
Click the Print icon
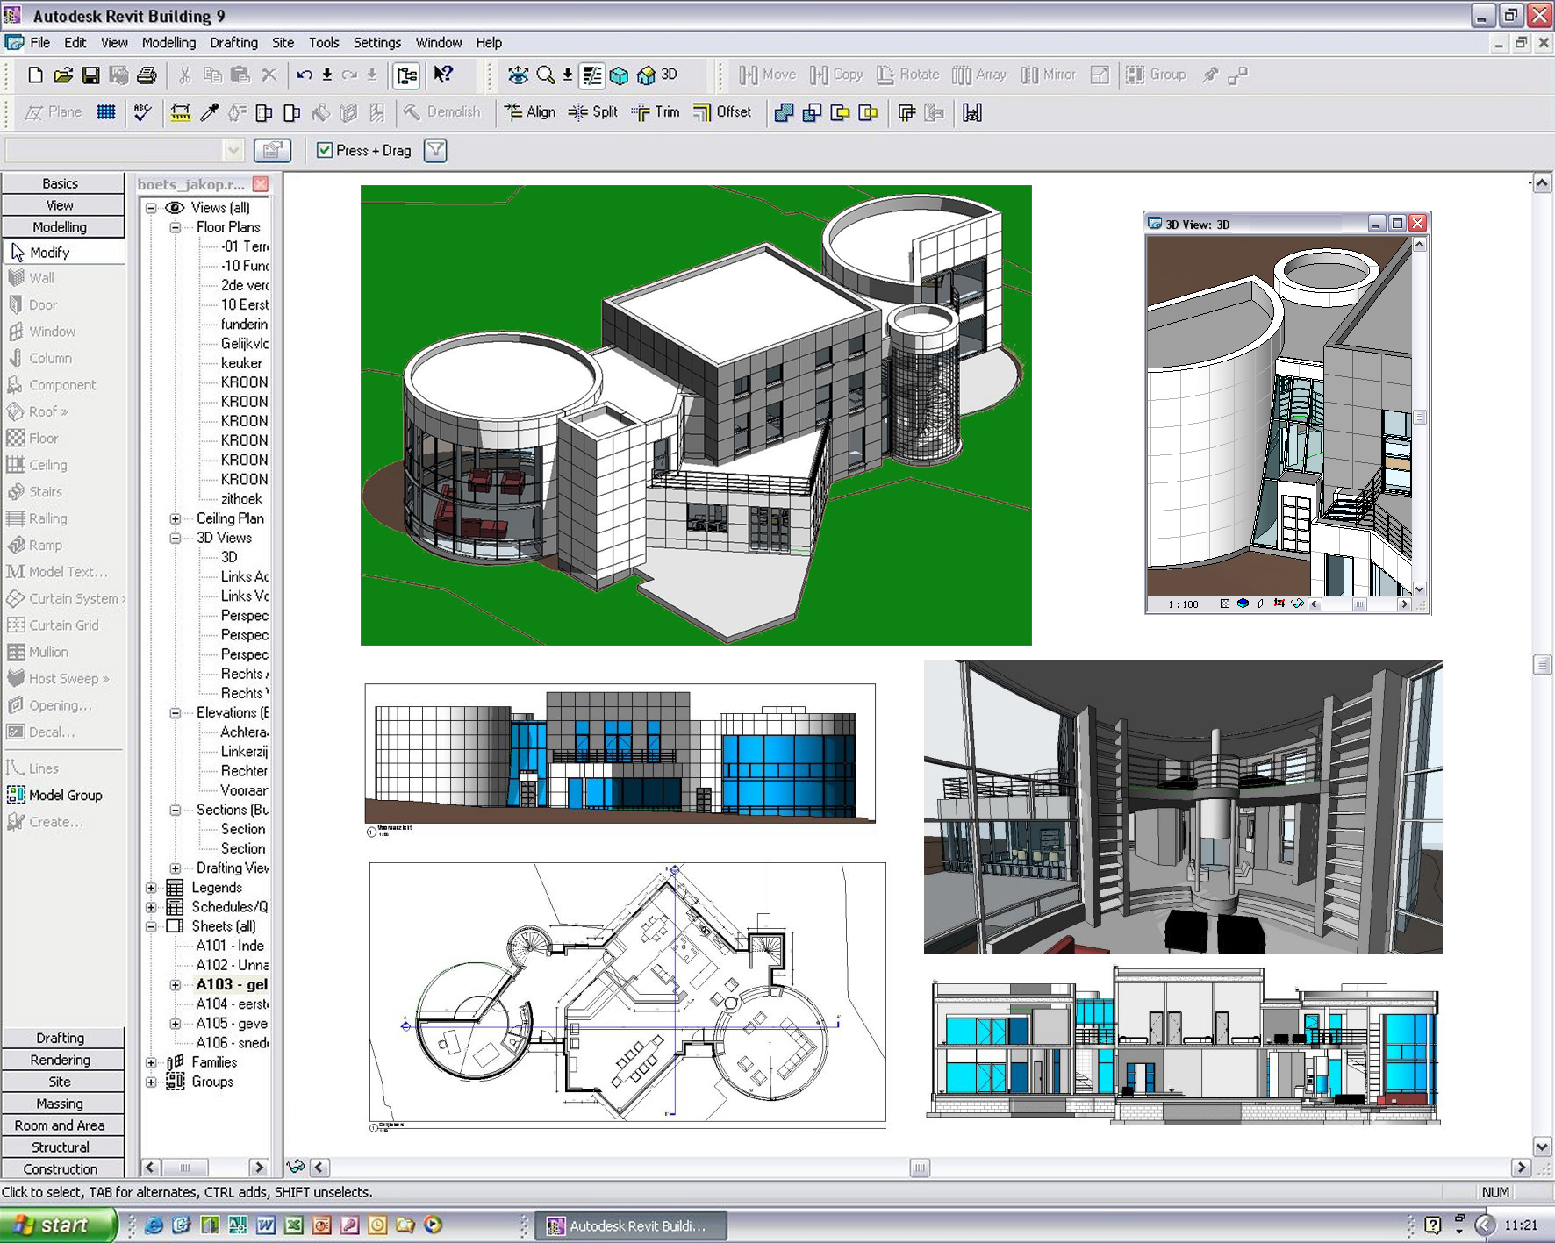(x=147, y=75)
